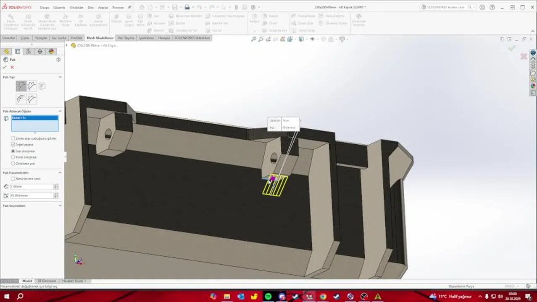Switch to the Yüzeyler tab
Screen dimensions: 537x302
41,38
